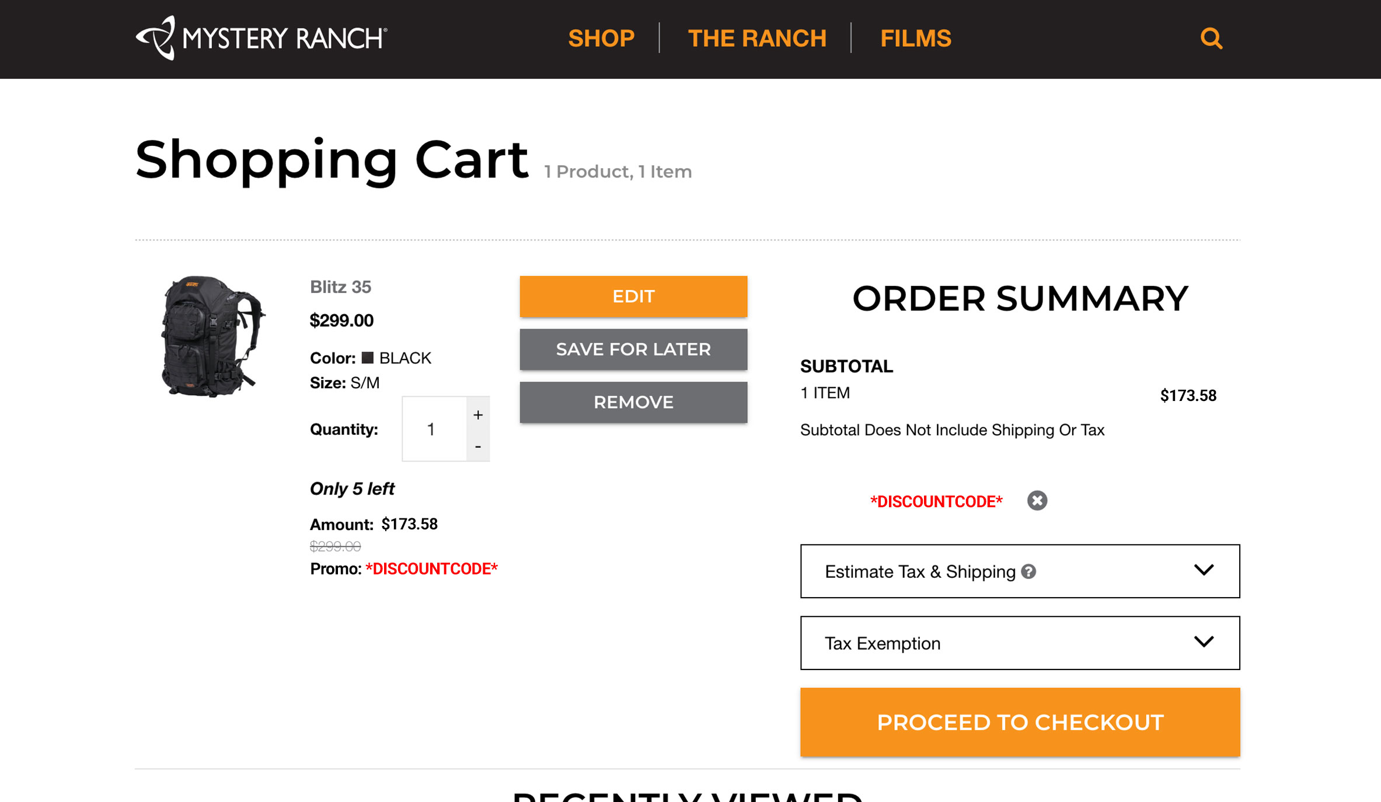Image resolution: width=1381 pixels, height=802 pixels.
Task: Click the black color swatch
Action: coord(368,357)
